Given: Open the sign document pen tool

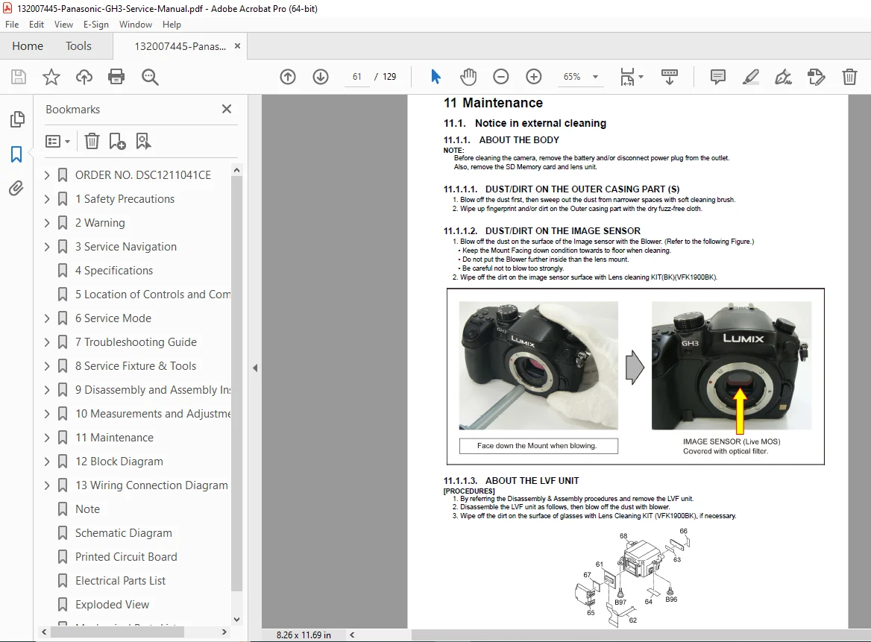Looking at the screenshot, I should pos(783,77).
